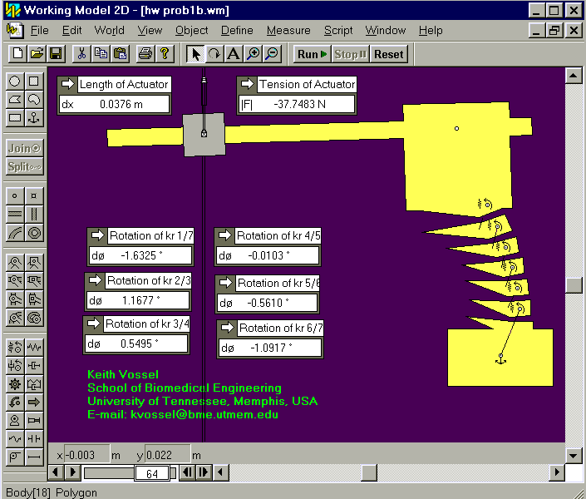The width and height of the screenshot is (586, 499).
Task: Toggle display arrow on Rotation of kr 6/7 meter
Action: point(227,328)
